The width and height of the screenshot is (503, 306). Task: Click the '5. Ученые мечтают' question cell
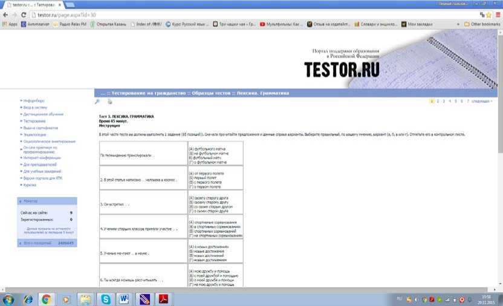143,251
